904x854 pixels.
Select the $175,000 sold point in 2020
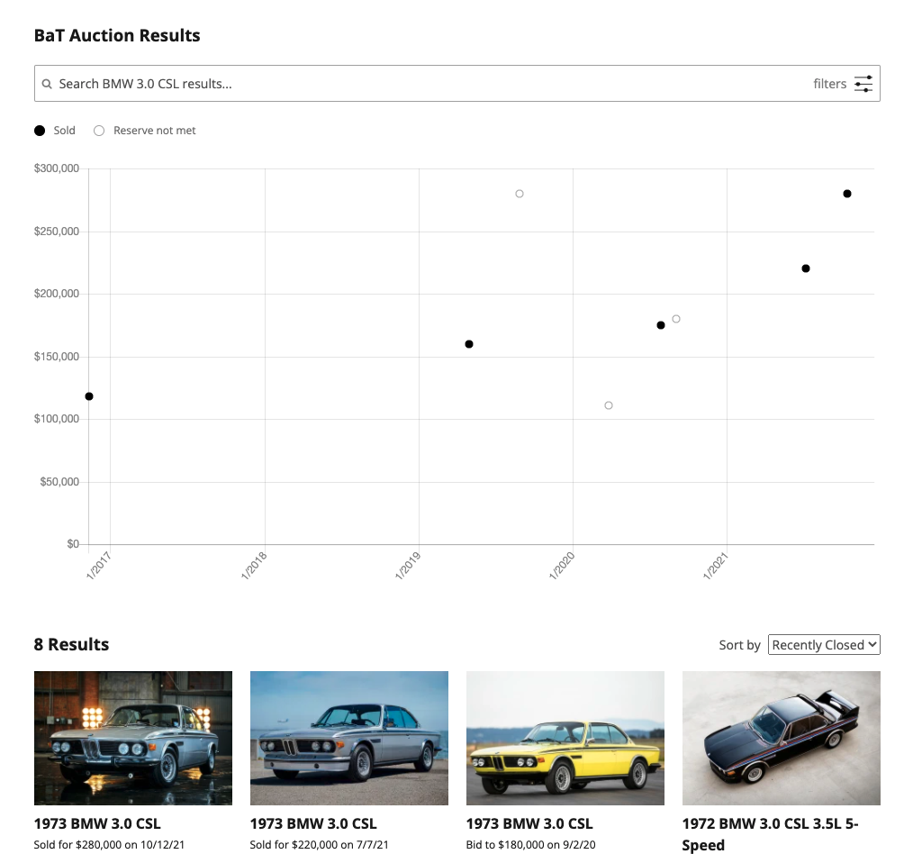click(661, 325)
